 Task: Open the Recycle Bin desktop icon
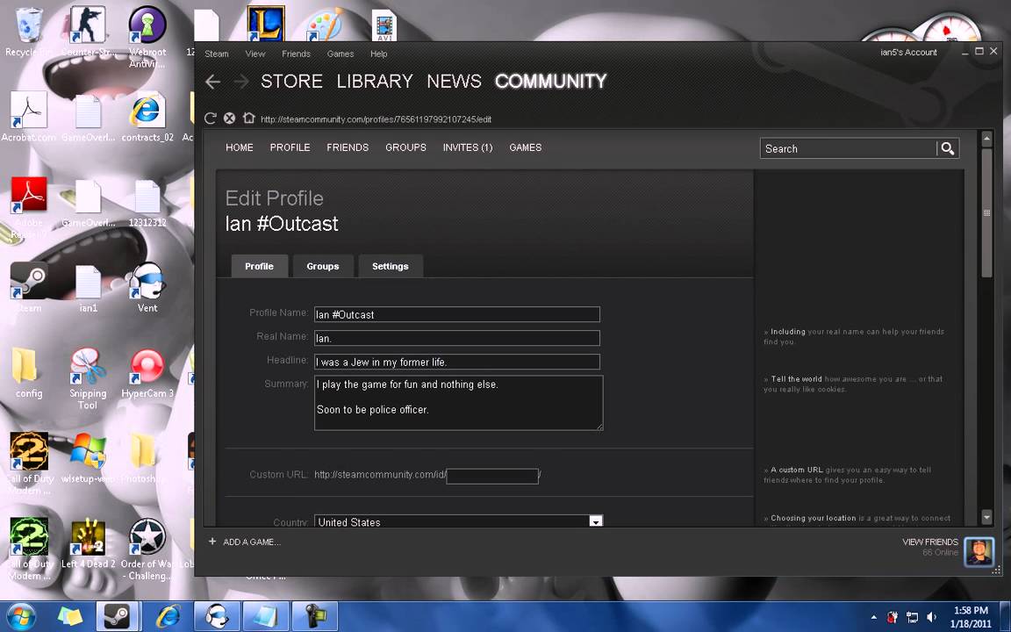pyautogui.click(x=28, y=31)
